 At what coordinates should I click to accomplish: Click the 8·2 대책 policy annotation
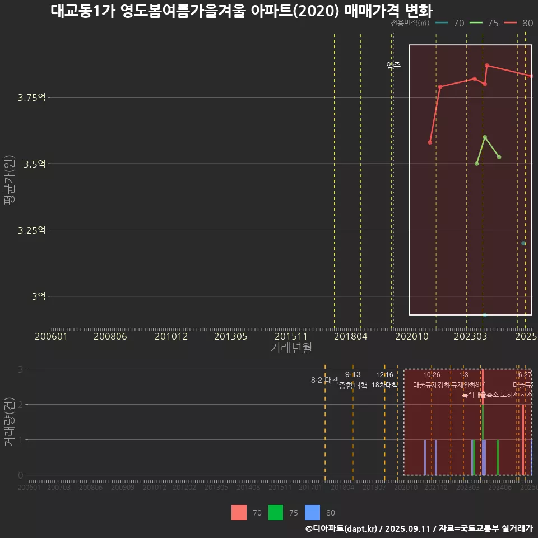(x=324, y=380)
